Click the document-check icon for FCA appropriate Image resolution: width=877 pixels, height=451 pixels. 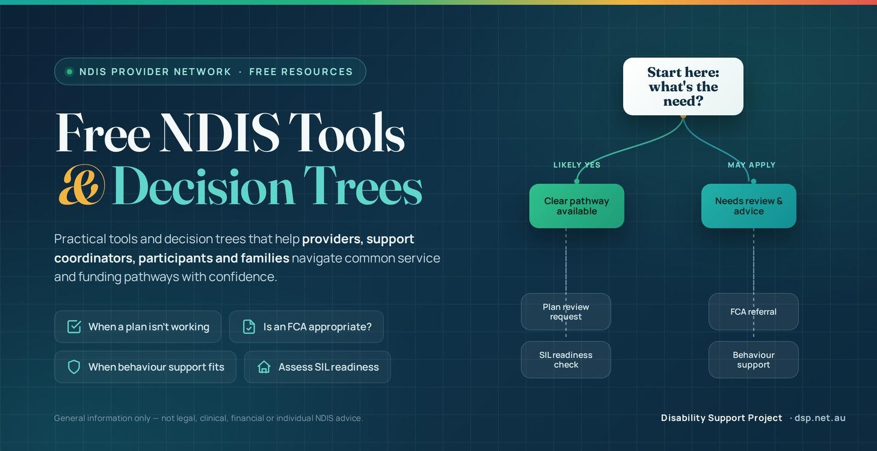[x=249, y=327]
